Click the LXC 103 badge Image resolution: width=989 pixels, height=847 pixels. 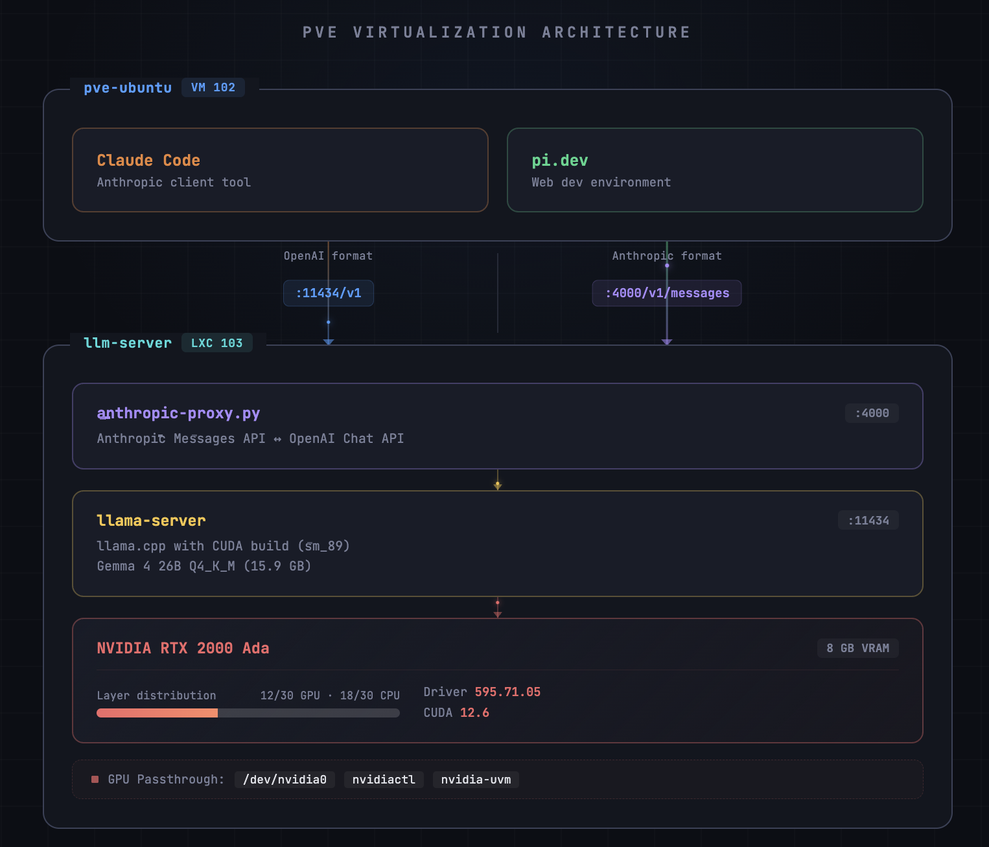[216, 343]
